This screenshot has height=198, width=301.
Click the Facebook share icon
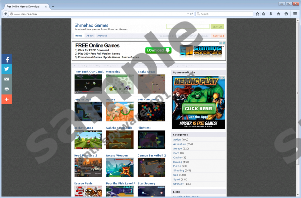pyautogui.click(x=7, y=59)
